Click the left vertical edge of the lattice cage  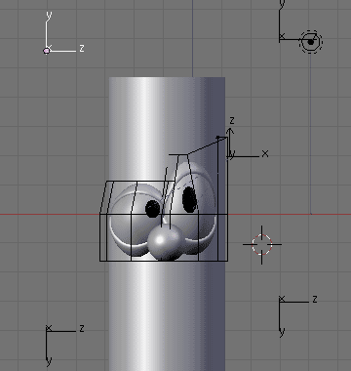(x=100, y=237)
